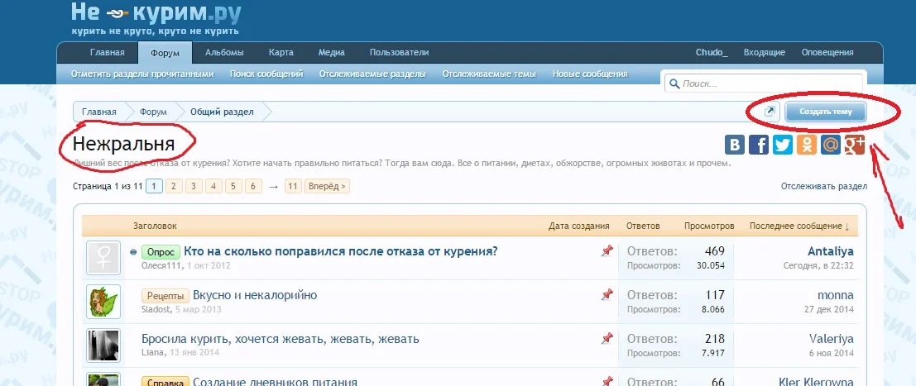The height and width of the screenshot is (386, 916).
Task: Open Входящие inbox
Action: [x=764, y=53]
